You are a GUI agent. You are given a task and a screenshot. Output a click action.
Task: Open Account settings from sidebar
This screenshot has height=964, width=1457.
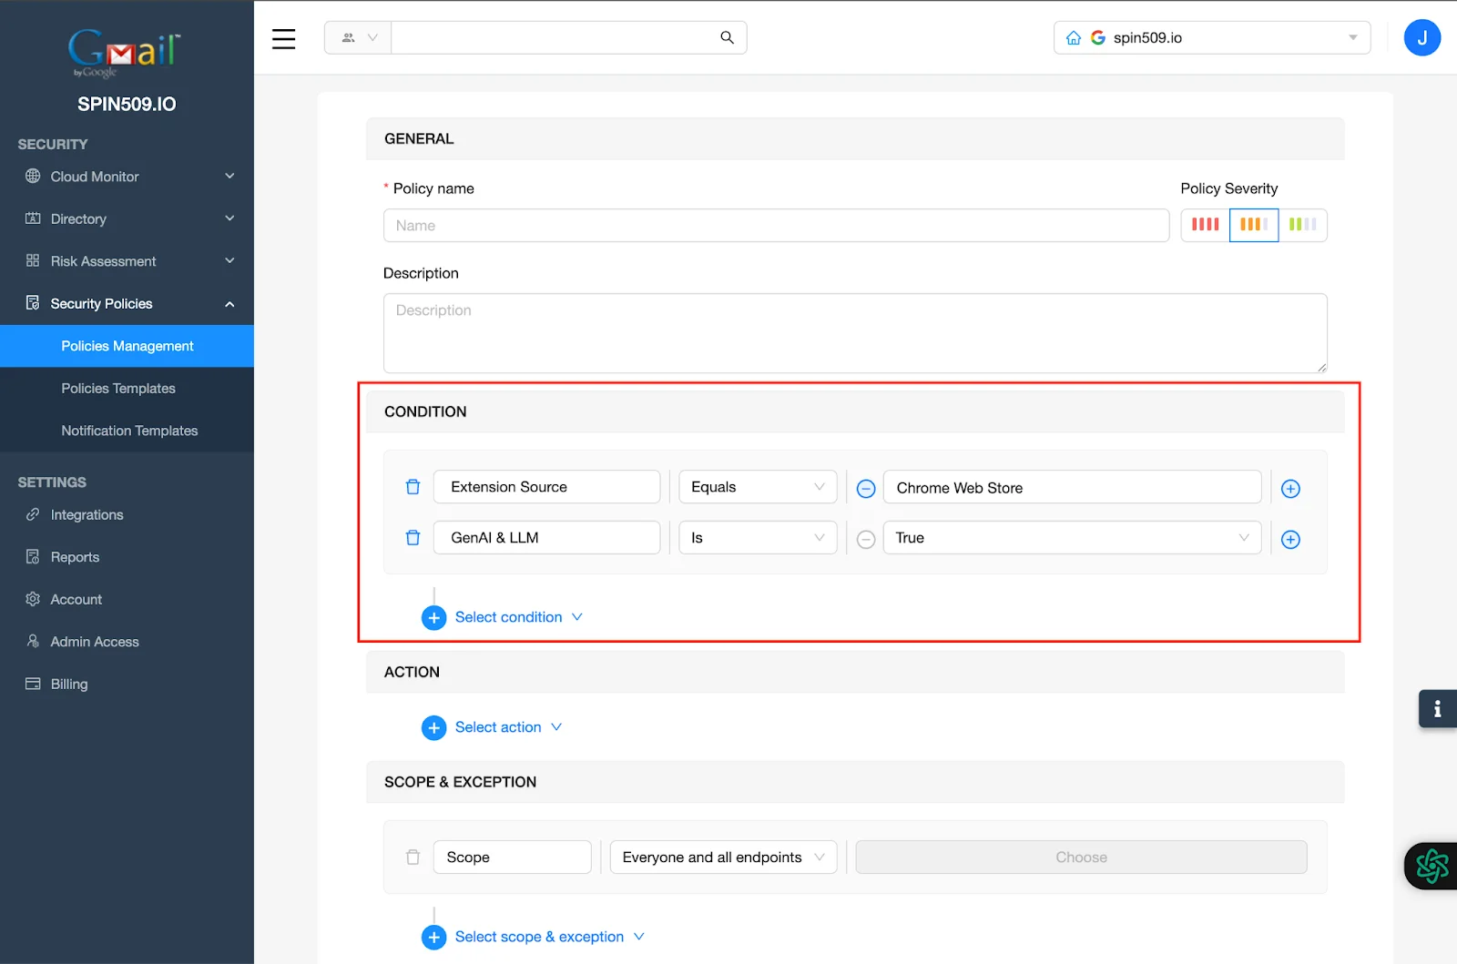point(76,599)
